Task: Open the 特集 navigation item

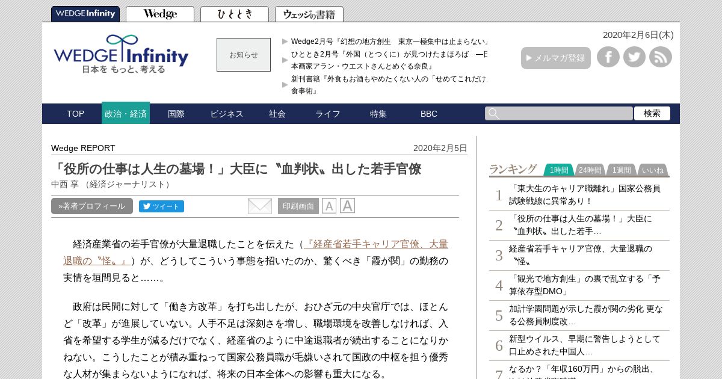Action: [378, 114]
